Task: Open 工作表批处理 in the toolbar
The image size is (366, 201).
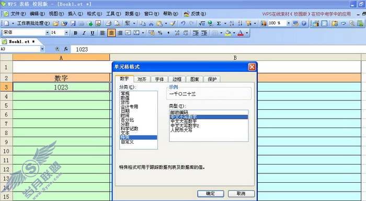Action: tap(33, 23)
